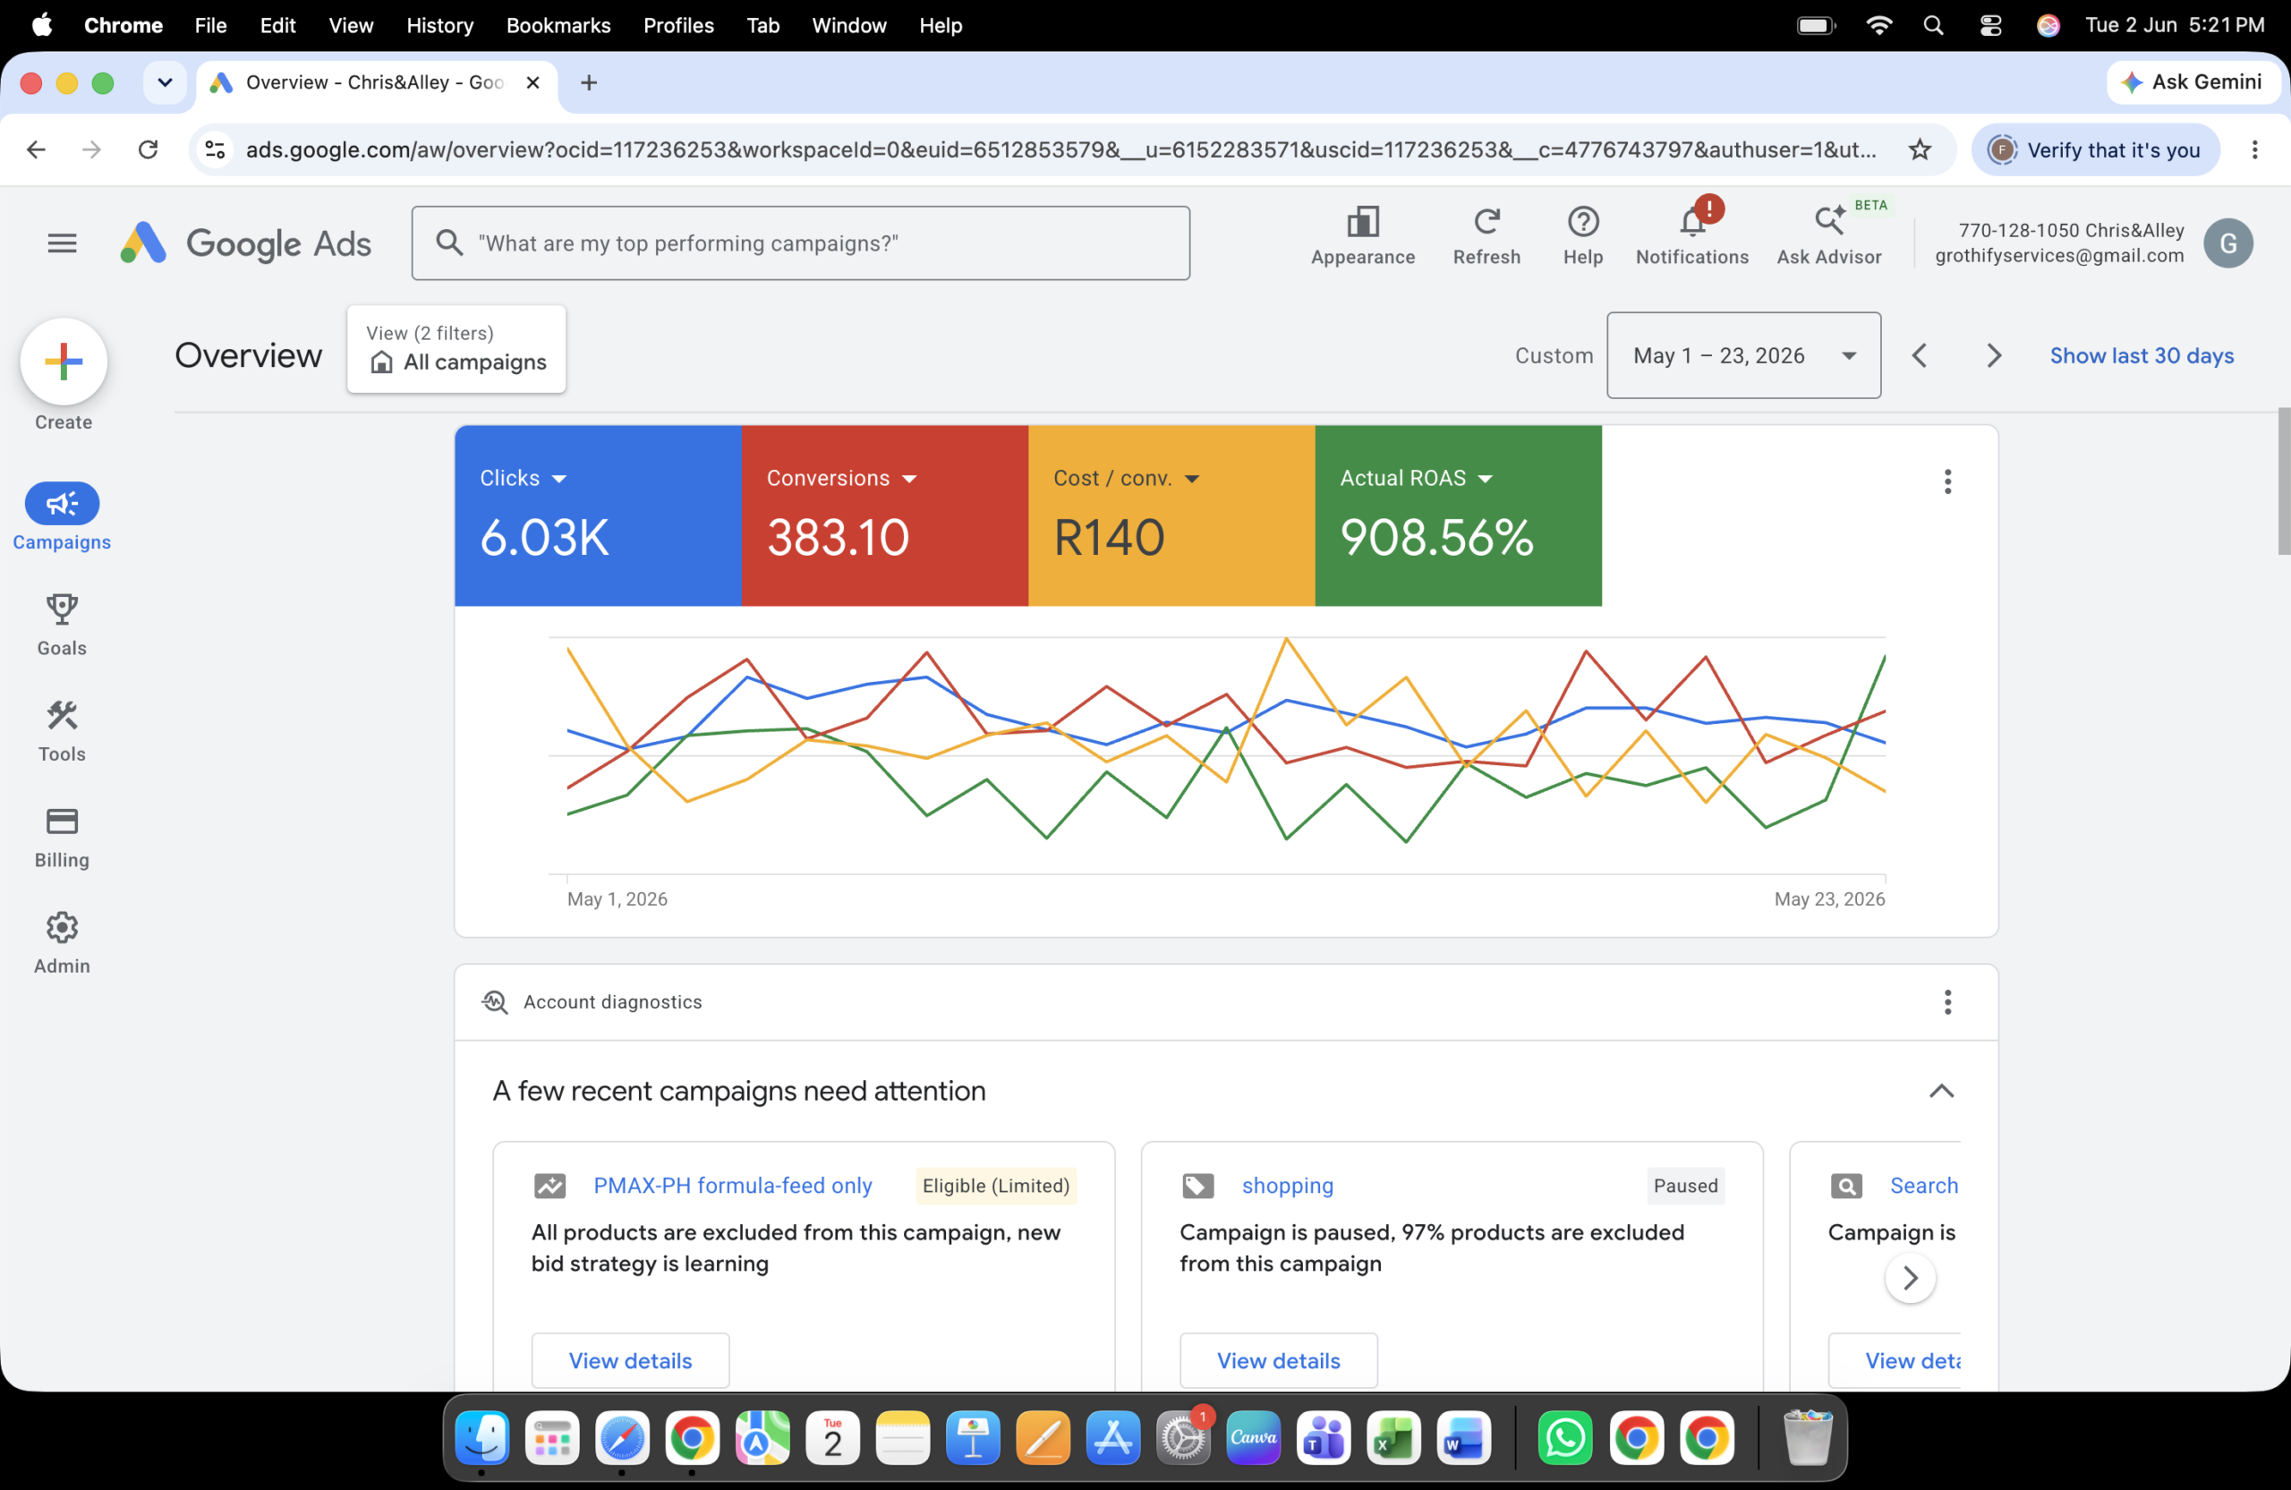Viewport: 2291px width, 1490px height.
Task: Open the Help question mark icon
Action: pyautogui.click(x=1582, y=222)
